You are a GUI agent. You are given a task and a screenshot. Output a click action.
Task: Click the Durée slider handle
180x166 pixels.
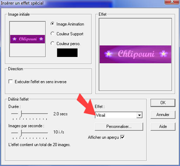click(20, 114)
